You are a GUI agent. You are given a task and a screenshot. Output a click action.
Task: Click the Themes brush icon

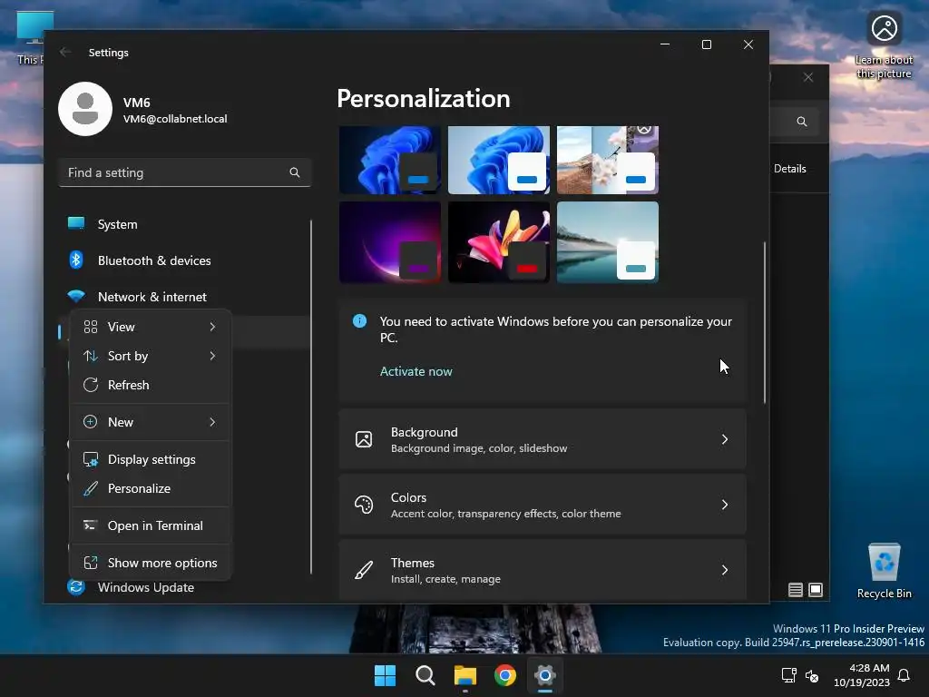coord(364,570)
